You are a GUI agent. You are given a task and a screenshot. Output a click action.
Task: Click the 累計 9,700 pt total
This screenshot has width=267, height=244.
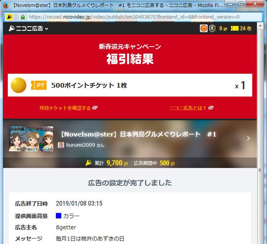point(111,163)
